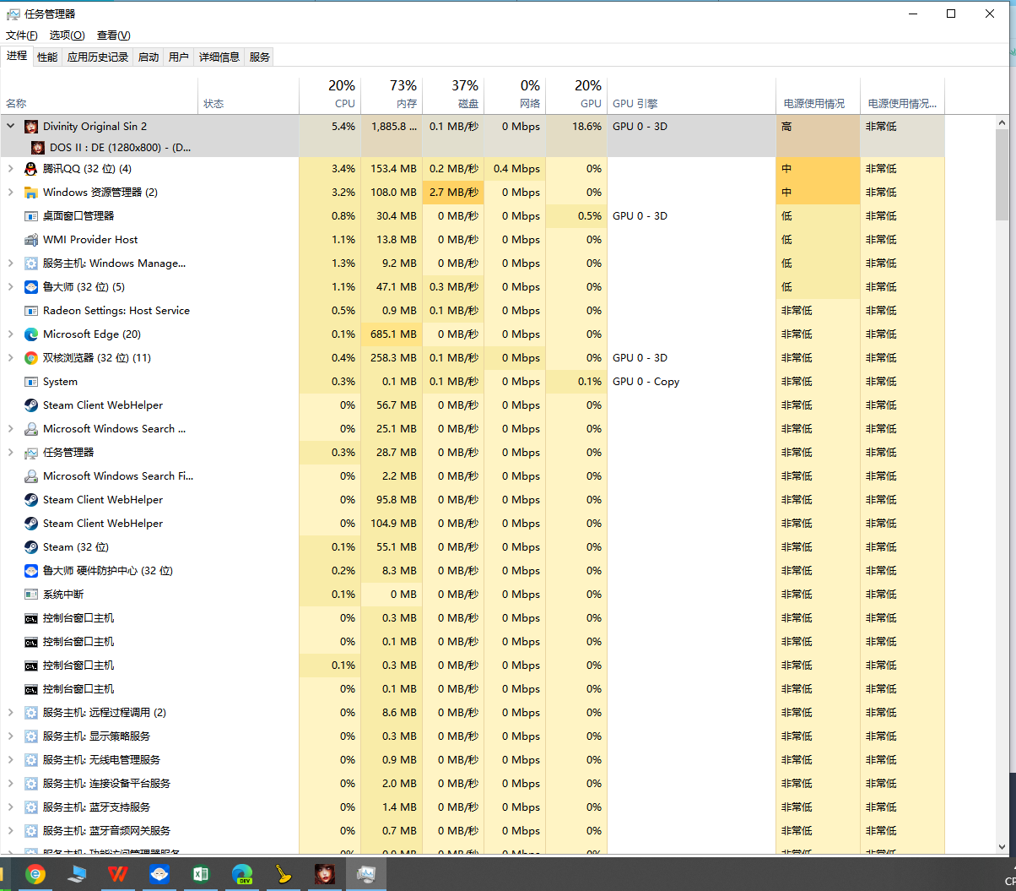Click the 桌面窗口管理器 process icon

31,216
